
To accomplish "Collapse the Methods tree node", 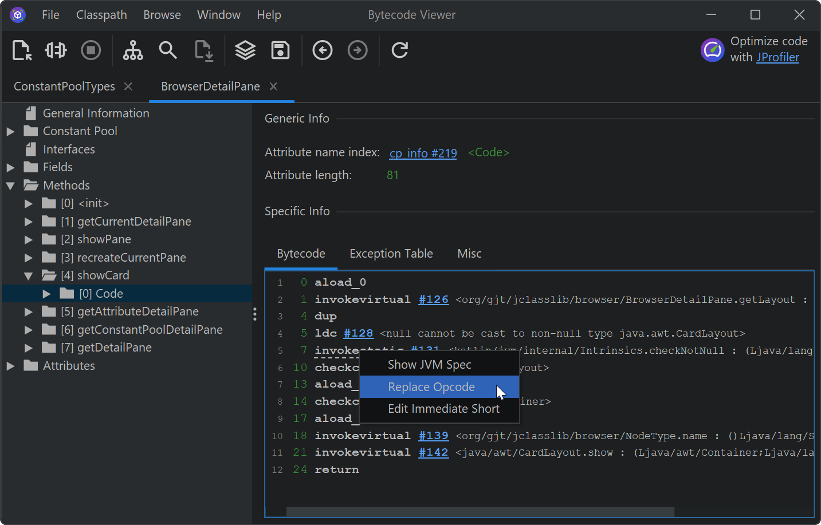I will (10, 186).
